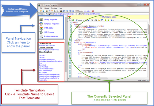Click the scroll-down arrow of code editor
Screen dimensions: 154x106
tap(148, 76)
